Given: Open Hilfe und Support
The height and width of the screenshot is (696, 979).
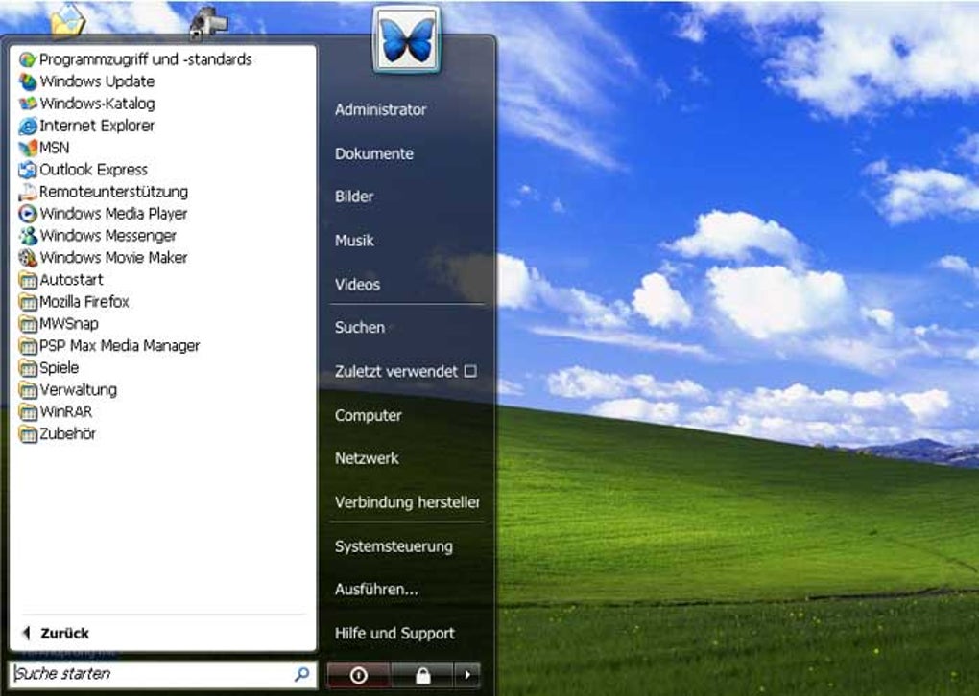Looking at the screenshot, I should point(394,634).
